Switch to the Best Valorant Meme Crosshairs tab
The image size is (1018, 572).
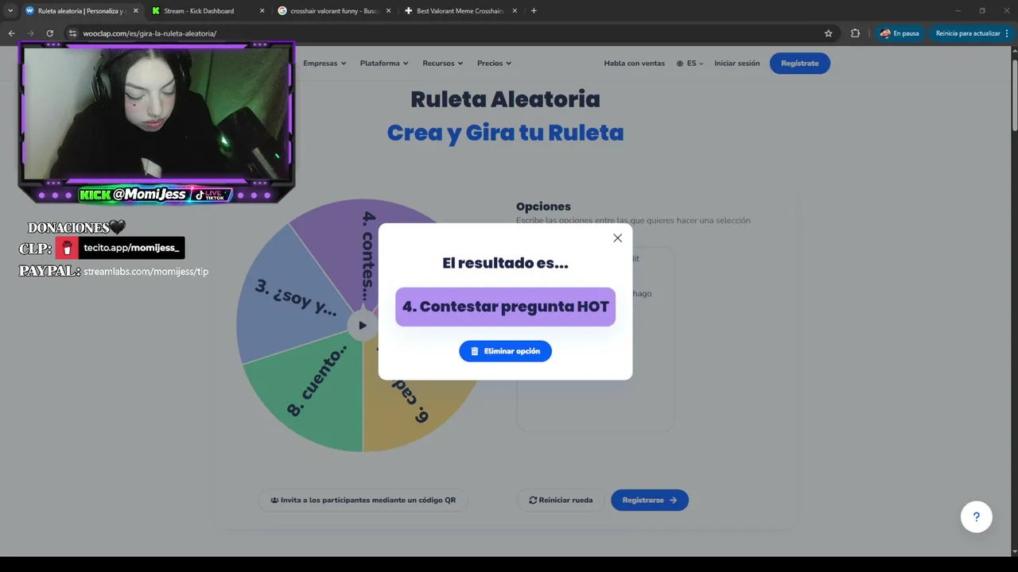click(460, 11)
